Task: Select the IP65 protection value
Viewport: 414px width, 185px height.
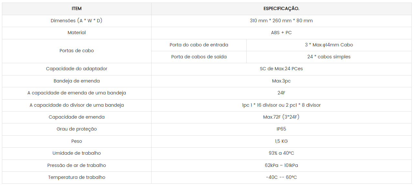Action: click(x=281, y=129)
